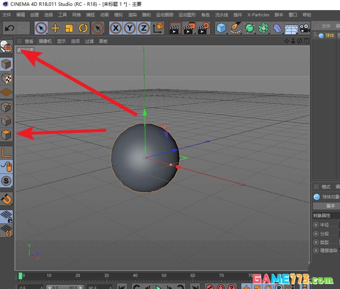Open the spline pen tool
This screenshot has width=340, height=289.
point(235,28)
